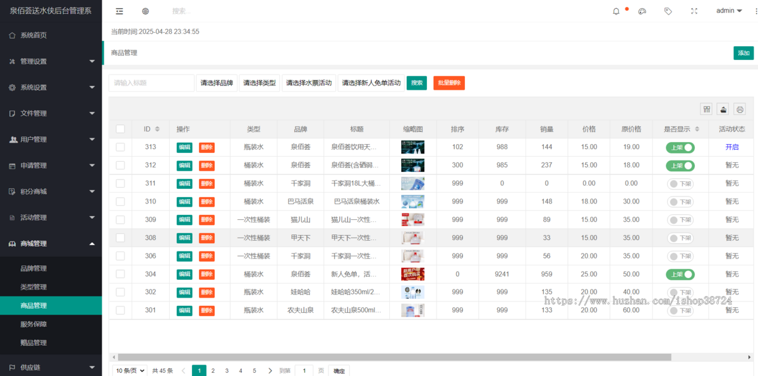This screenshot has width=758, height=376.
Task: Open 请选择品牌 dropdown
Action: click(x=217, y=83)
